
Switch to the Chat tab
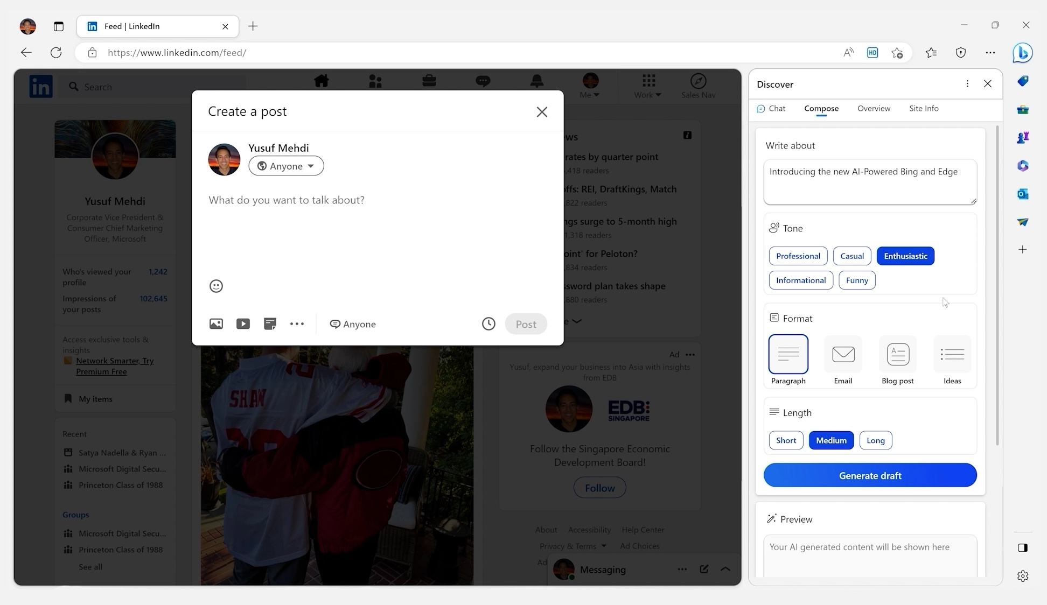click(771, 108)
